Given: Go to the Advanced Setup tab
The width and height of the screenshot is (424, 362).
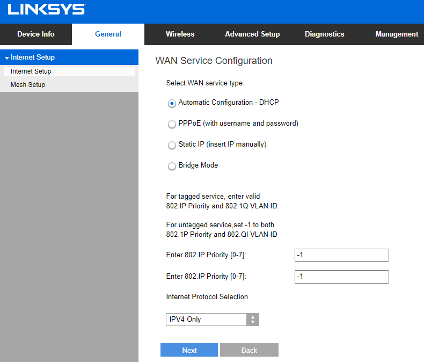Looking at the screenshot, I should [x=252, y=34].
